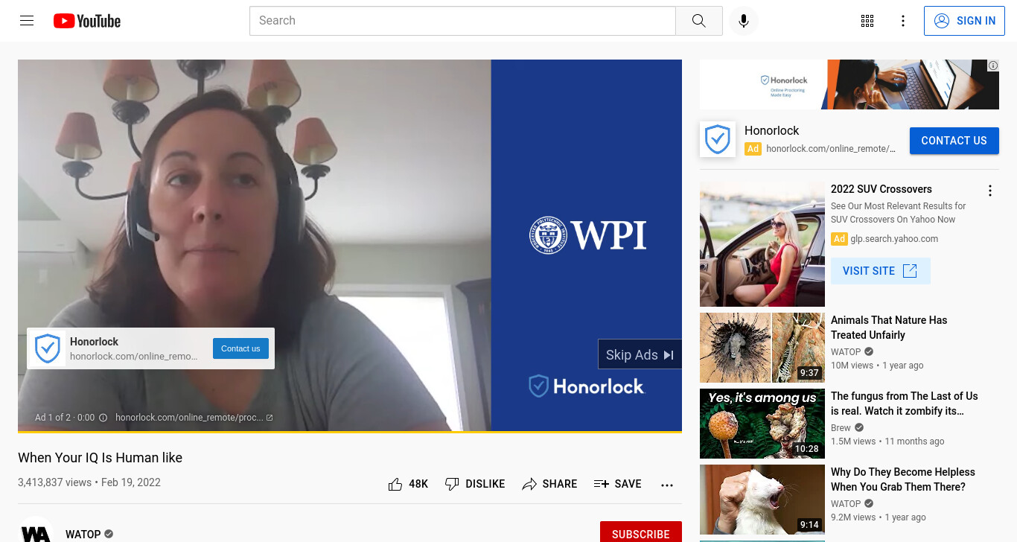Click glp.search.yahoo.com ad domain

click(894, 239)
